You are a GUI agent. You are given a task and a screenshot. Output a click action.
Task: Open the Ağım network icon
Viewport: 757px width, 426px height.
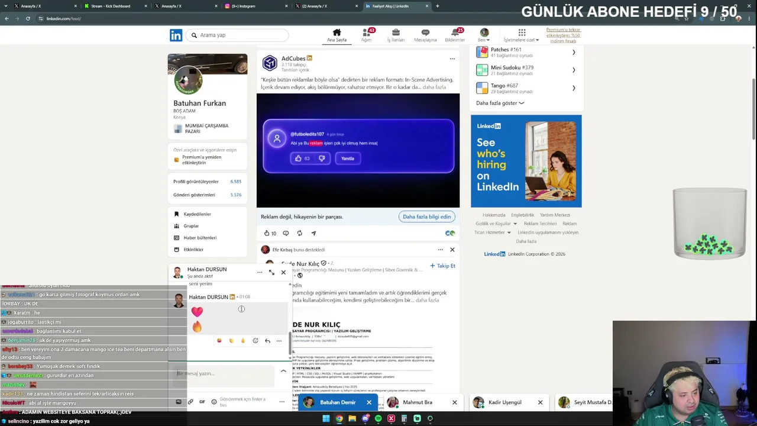367,35
